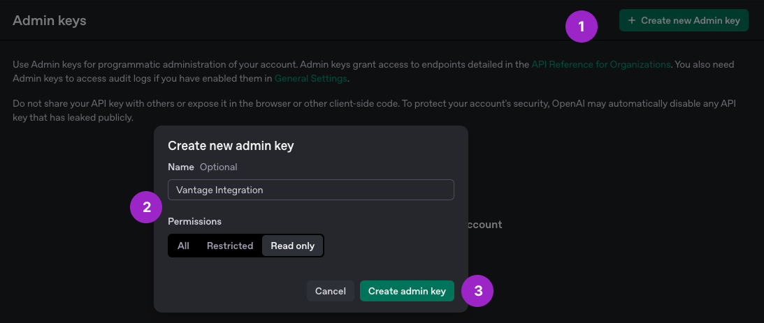Click the Name Optional label
Screen dimensions: 764x323
(203, 167)
